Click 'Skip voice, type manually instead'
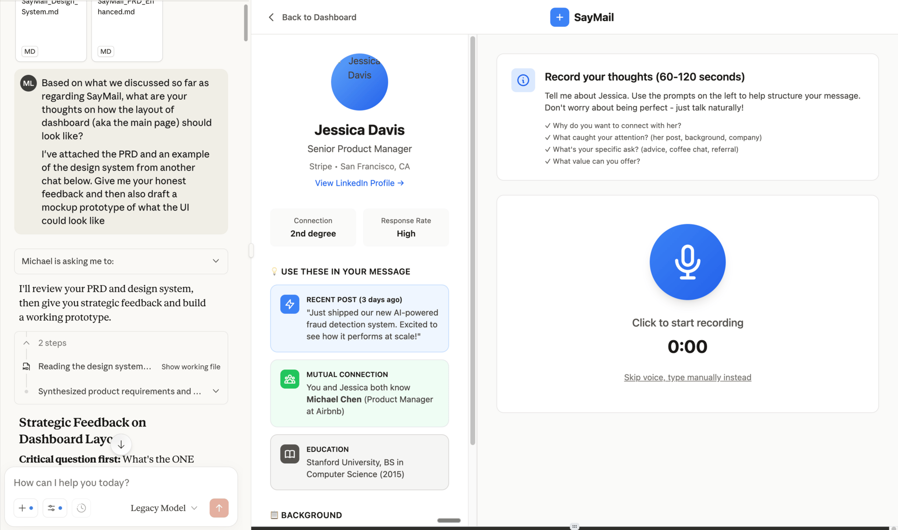Viewport: 898px width, 530px height. pyautogui.click(x=687, y=377)
